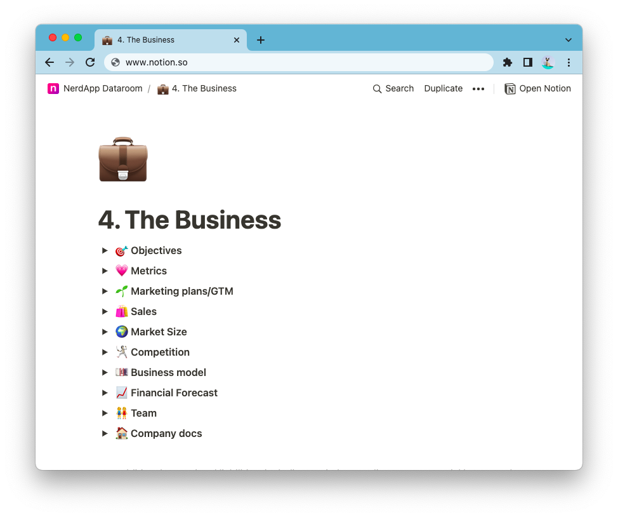Screen dimensions: 618x517
Task: Click the target emoji next to Objectives
Action: click(121, 250)
